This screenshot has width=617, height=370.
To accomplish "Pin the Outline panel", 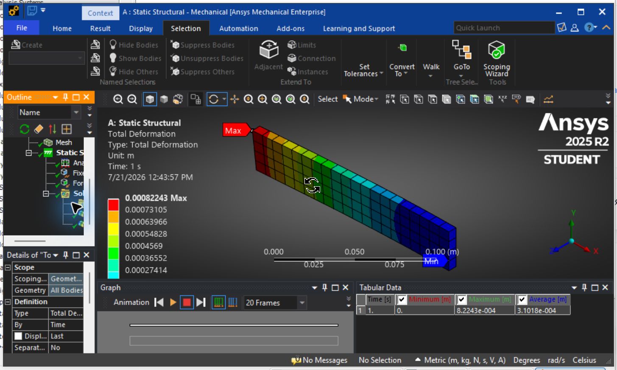I will click(65, 97).
